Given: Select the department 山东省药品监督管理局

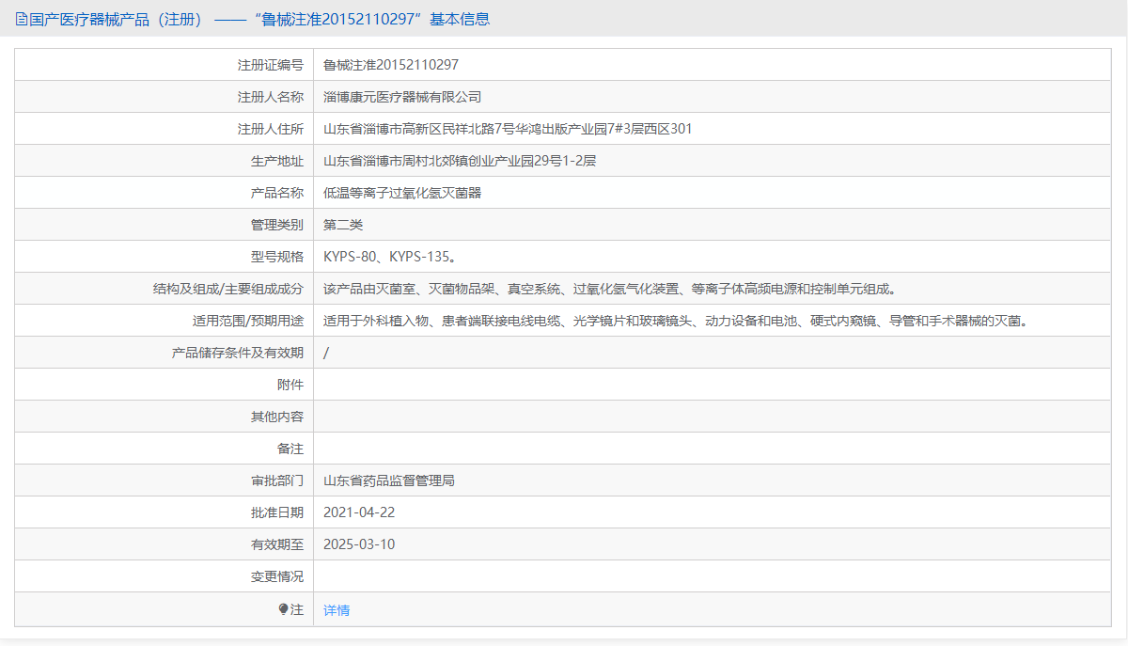Looking at the screenshot, I should pyautogui.click(x=389, y=481).
